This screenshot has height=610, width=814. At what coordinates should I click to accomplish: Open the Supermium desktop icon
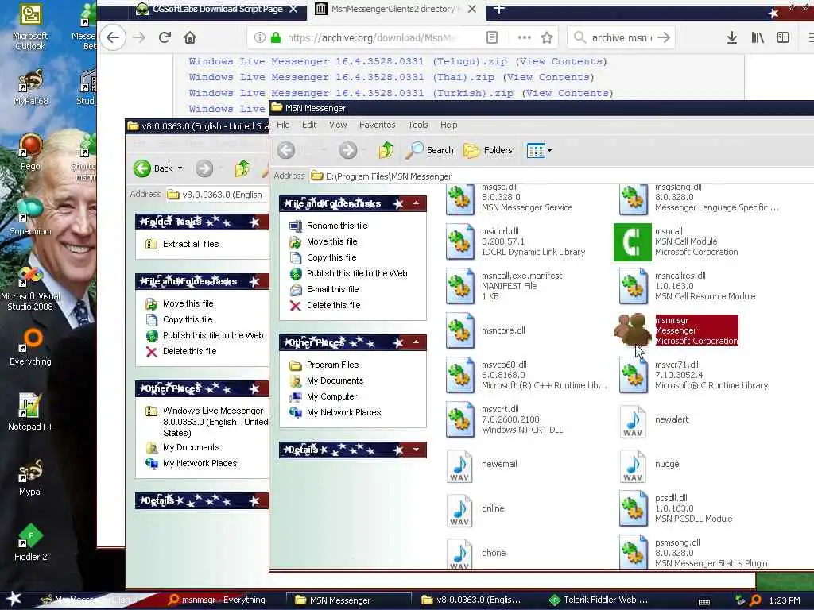click(30, 217)
